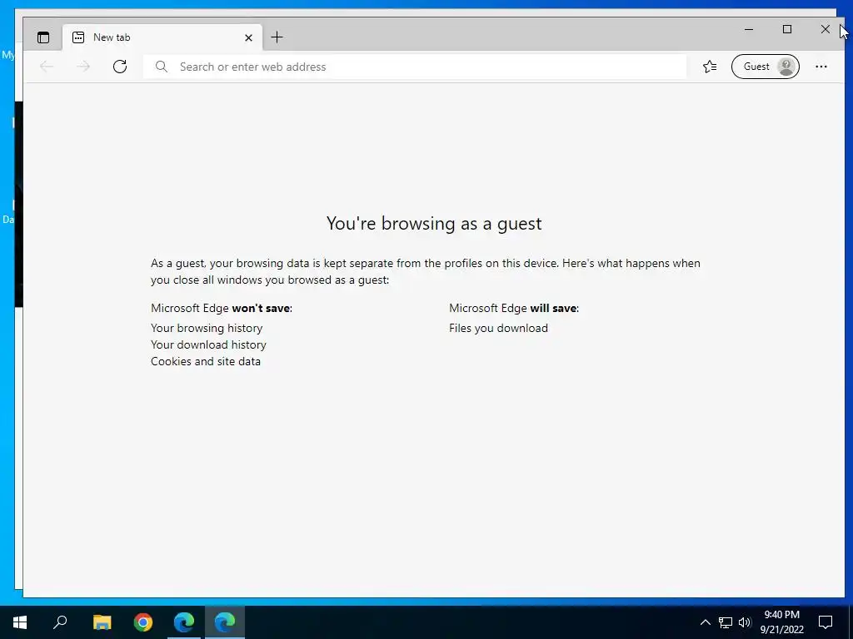Viewport: 853px width, 639px height.
Task: Switch to active Edge Guest taskbar icon
Action: click(225, 622)
